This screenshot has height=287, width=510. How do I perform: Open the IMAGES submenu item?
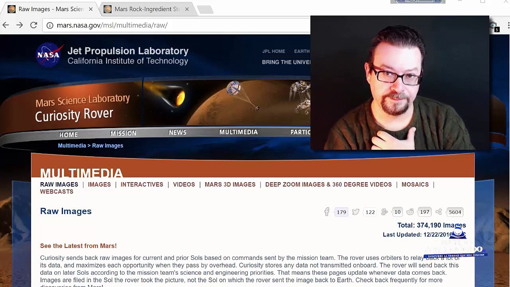(x=99, y=185)
